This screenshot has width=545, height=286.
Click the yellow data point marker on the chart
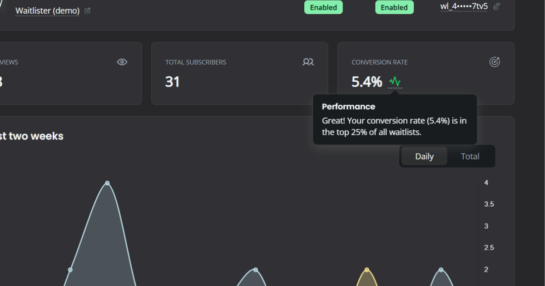click(x=366, y=269)
